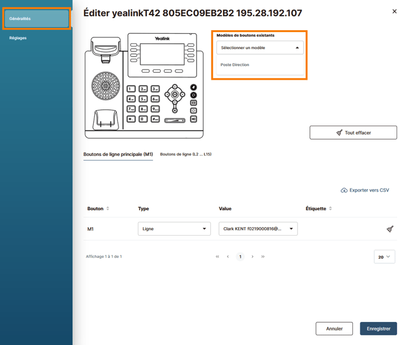Click the Affichage 1 à 1 de 1 text
This screenshot has height=345, width=405.
click(x=104, y=256)
